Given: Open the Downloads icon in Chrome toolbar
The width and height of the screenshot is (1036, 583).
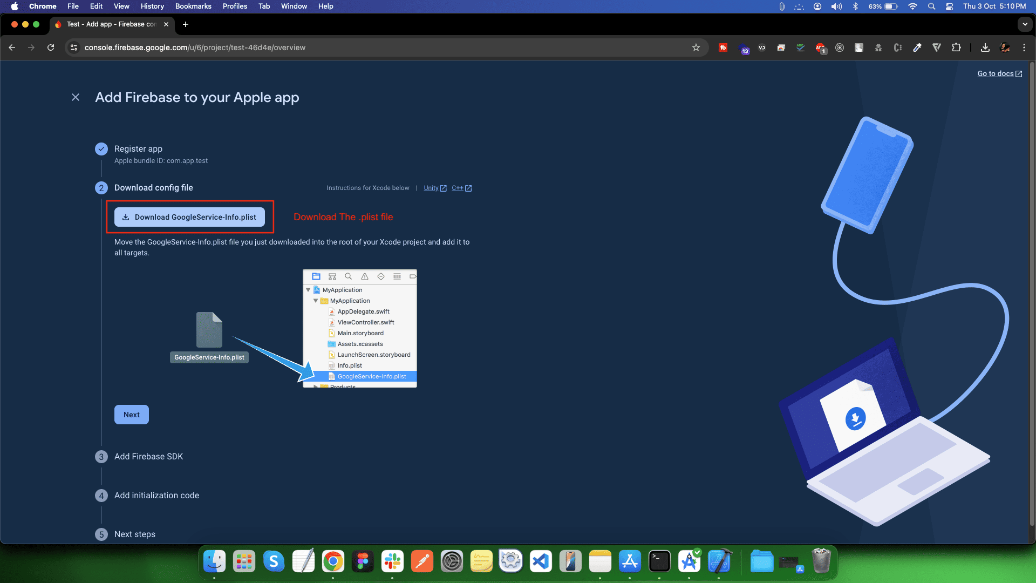Looking at the screenshot, I should 985,48.
